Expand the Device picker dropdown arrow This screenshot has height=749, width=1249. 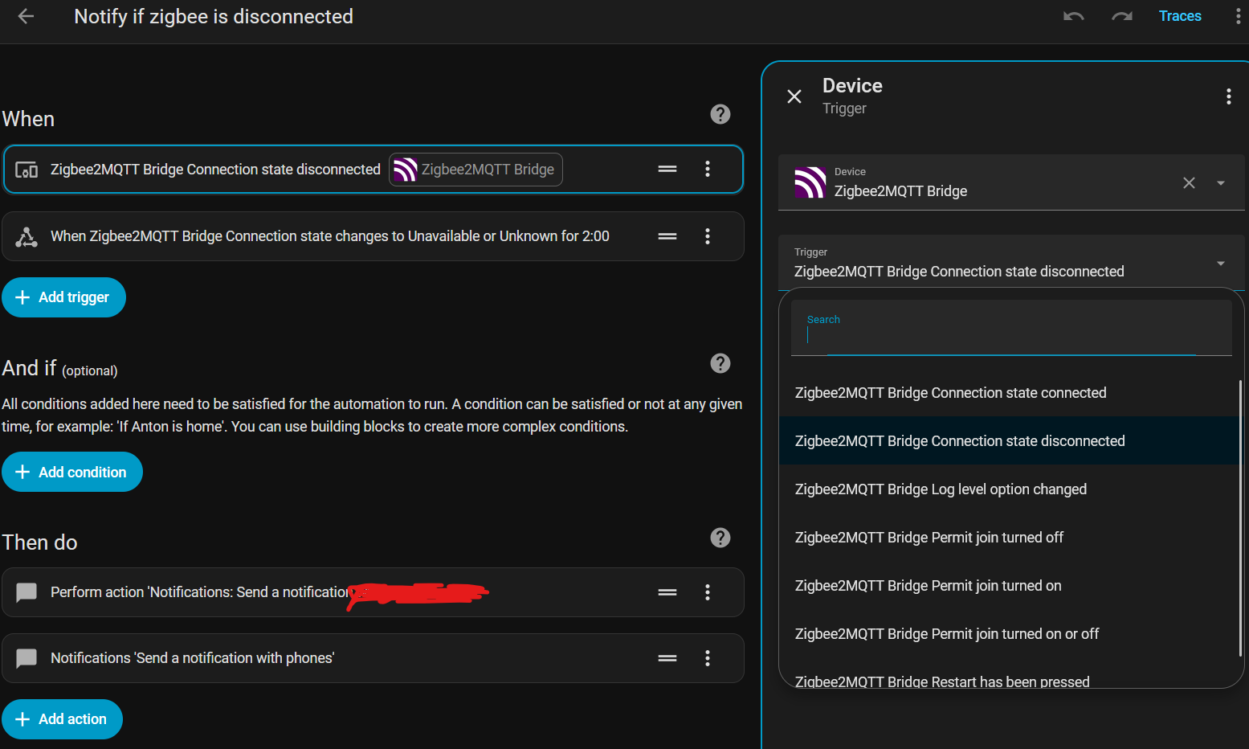(1221, 183)
